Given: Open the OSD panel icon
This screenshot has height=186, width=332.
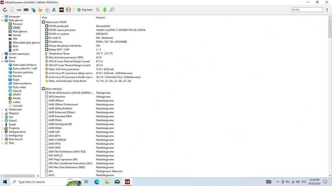Looking at the screenshot, I should pos(61,10).
